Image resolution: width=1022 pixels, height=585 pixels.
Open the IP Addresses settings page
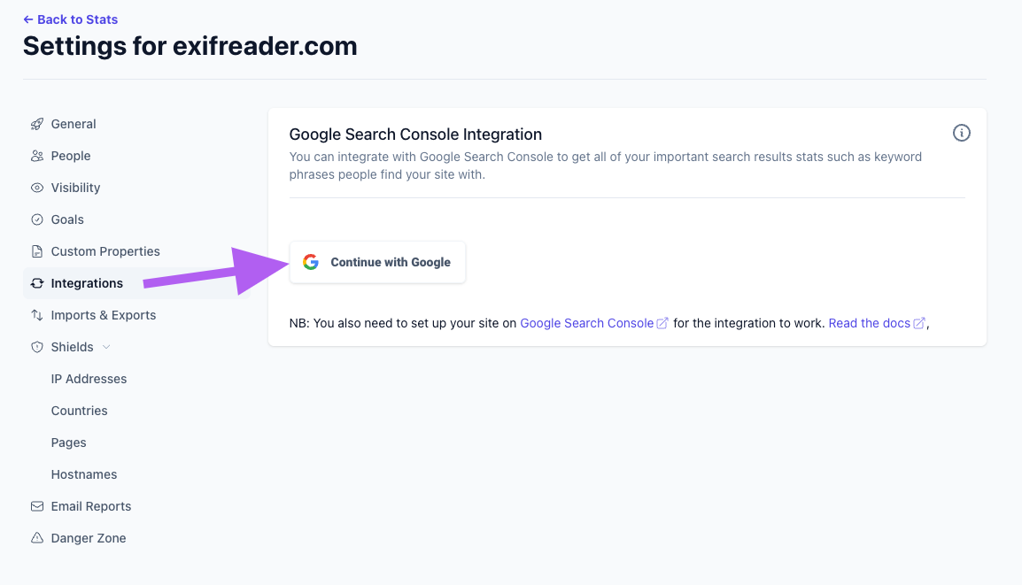point(89,379)
